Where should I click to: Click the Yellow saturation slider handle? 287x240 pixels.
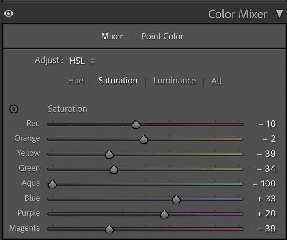[x=109, y=155]
